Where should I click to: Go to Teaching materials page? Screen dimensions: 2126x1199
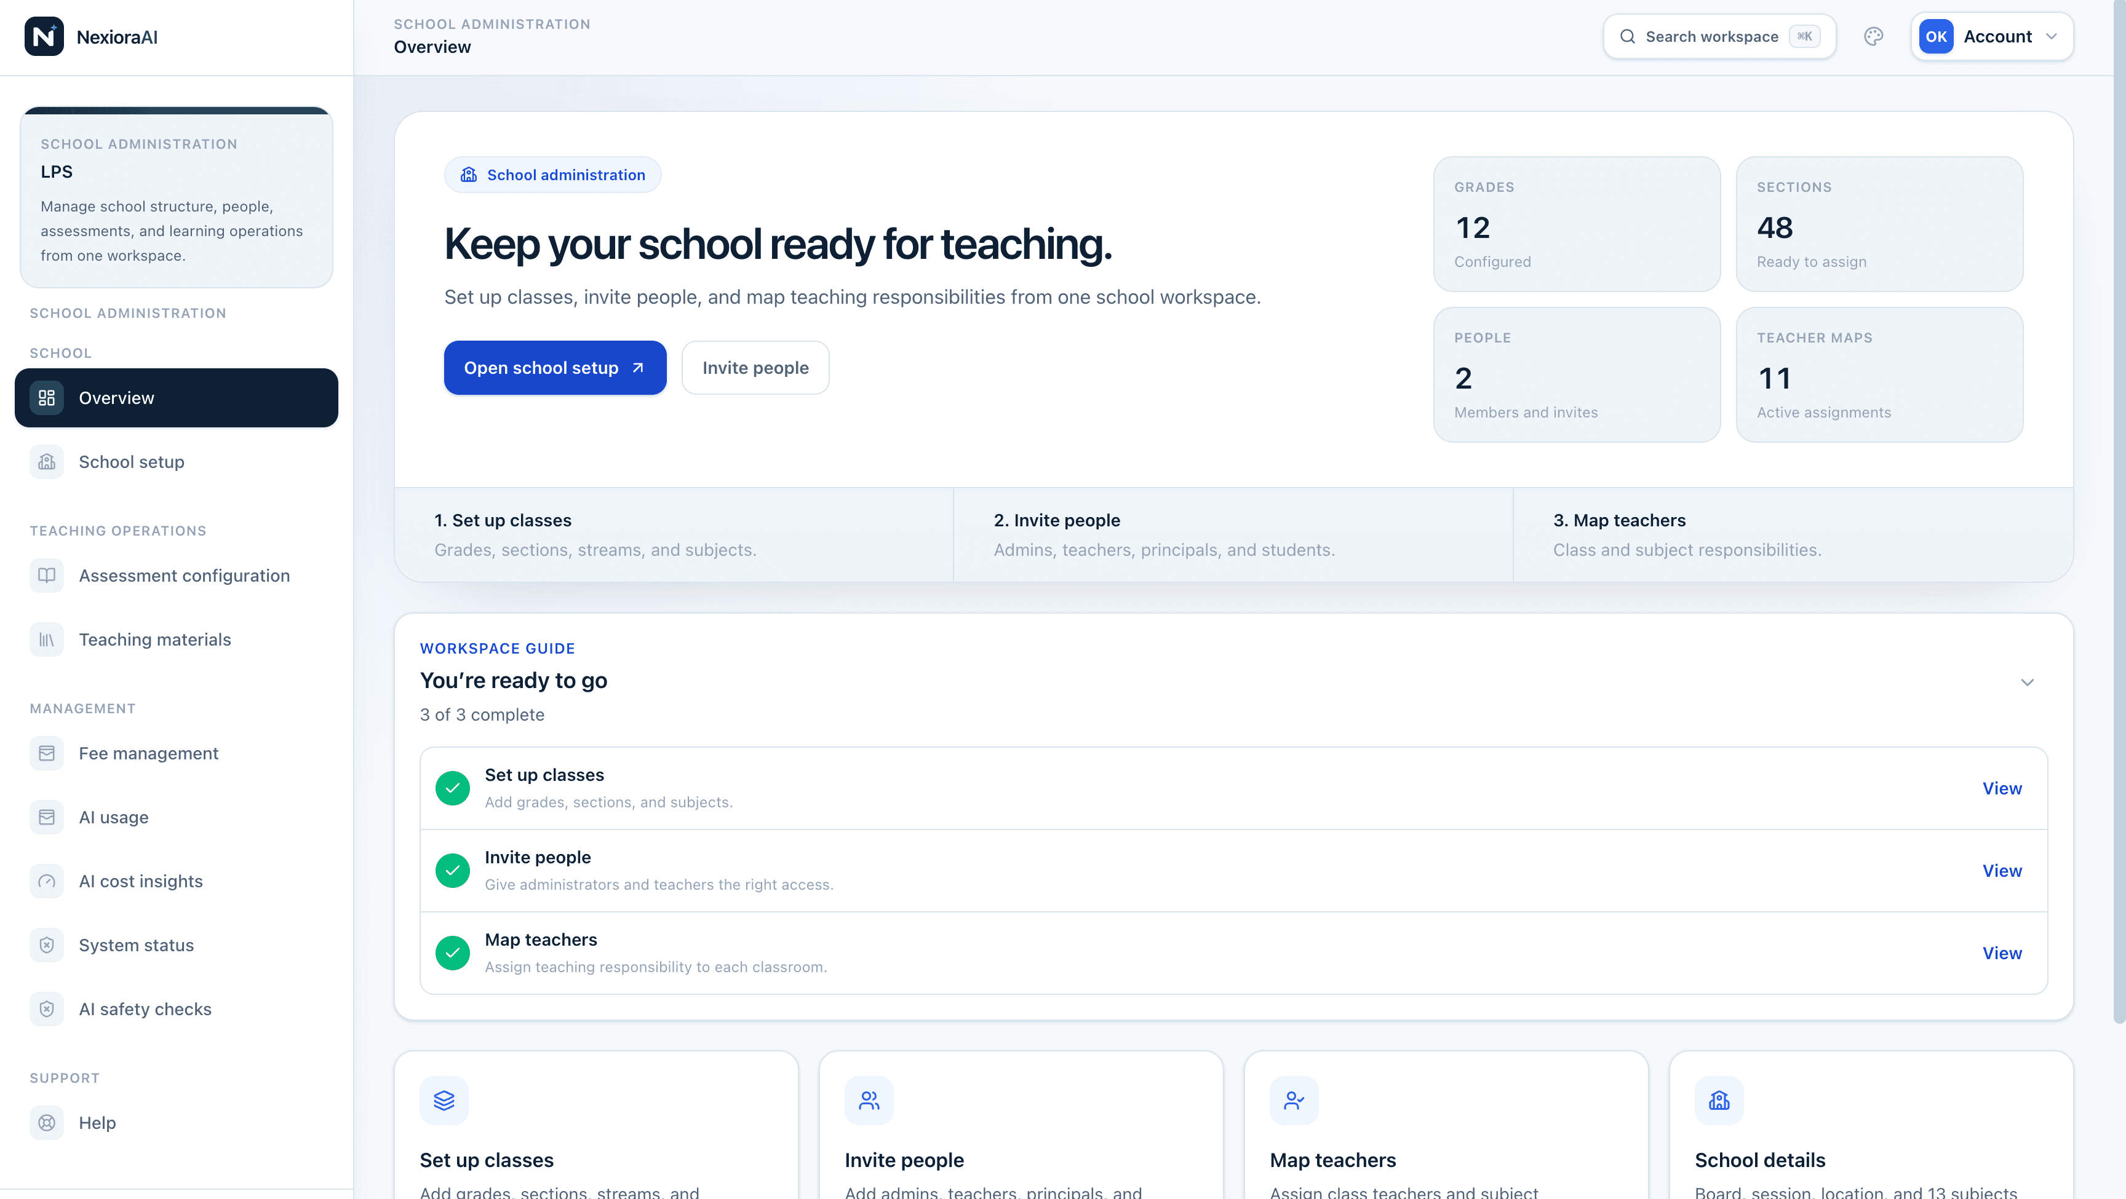click(x=177, y=639)
